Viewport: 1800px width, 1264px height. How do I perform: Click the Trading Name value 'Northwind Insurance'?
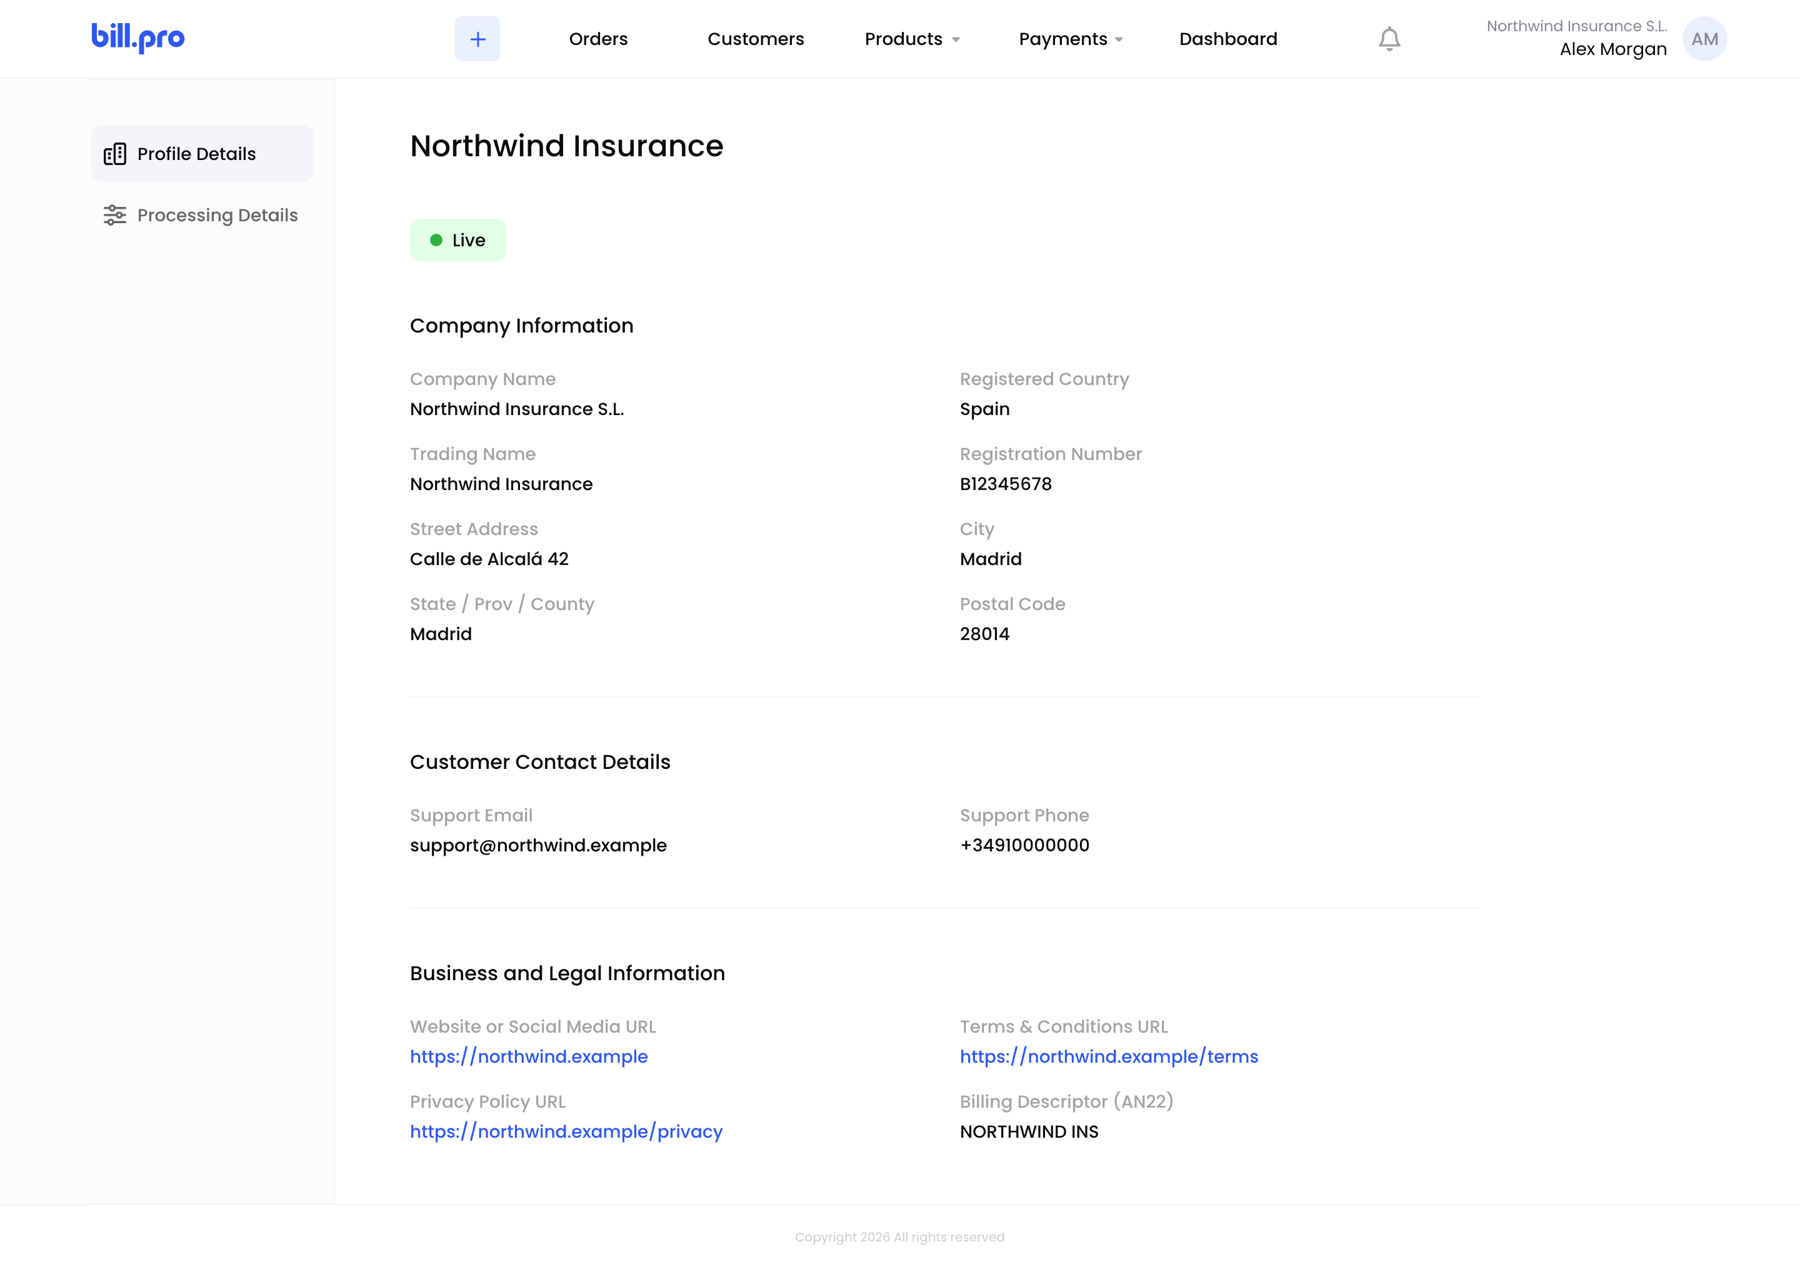pos(501,484)
